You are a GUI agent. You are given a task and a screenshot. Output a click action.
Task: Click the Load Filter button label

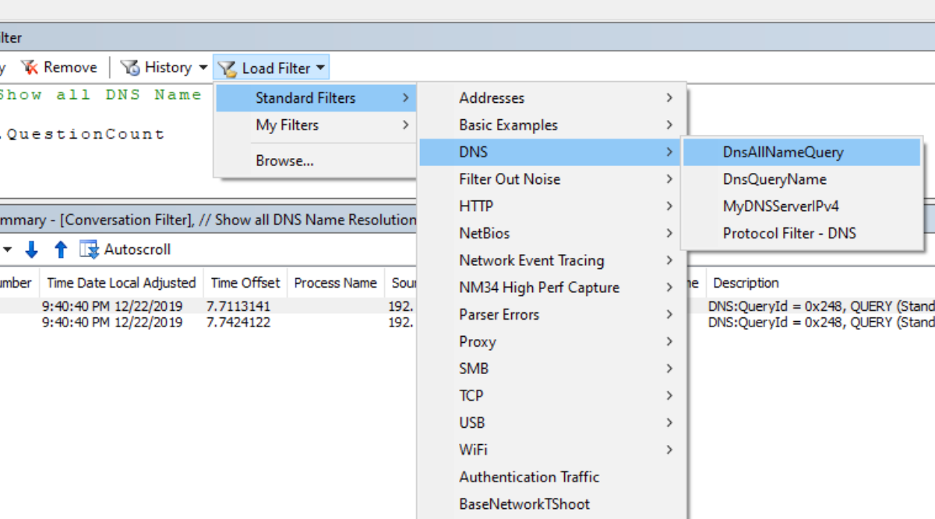coord(277,69)
